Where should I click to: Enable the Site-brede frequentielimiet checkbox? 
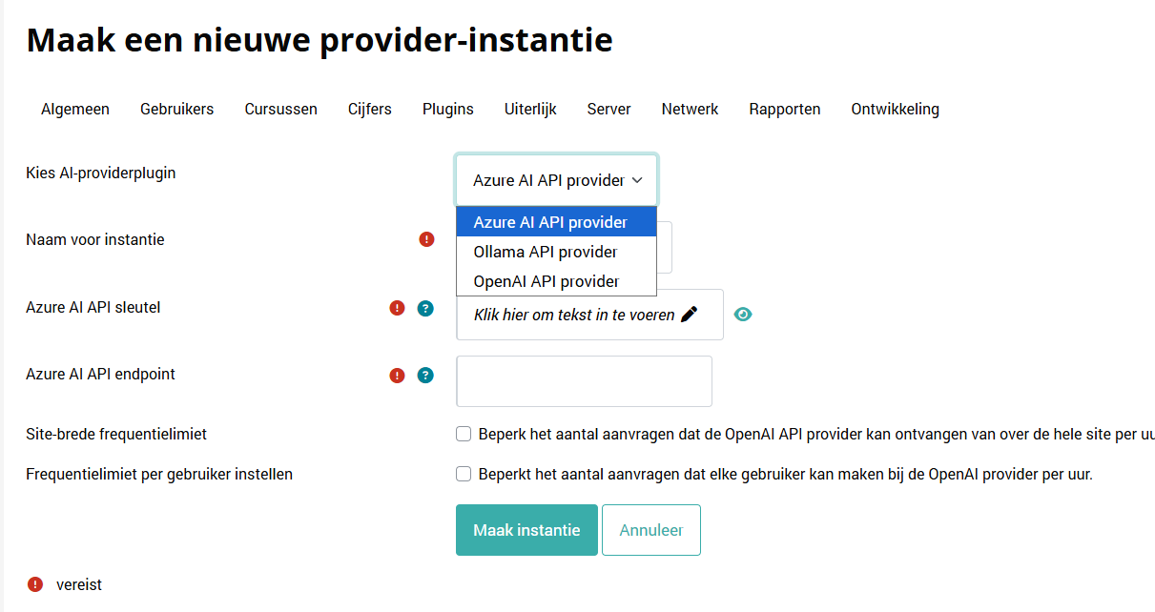pyautogui.click(x=464, y=434)
